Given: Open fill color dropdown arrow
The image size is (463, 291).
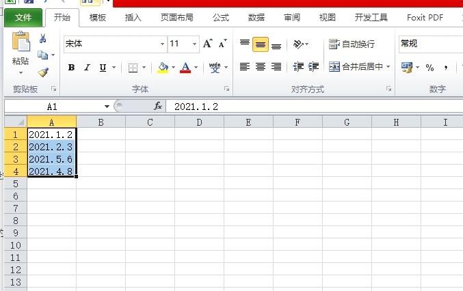Looking at the screenshot, I should [173, 68].
